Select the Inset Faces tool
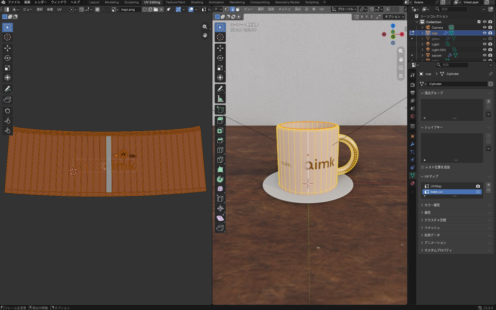 pyautogui.click(x=220, y=131)
